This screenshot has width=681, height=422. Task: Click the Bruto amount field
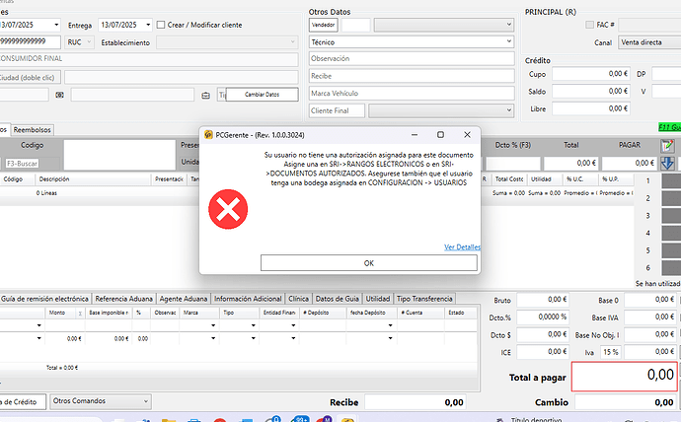tap(543, 300)
